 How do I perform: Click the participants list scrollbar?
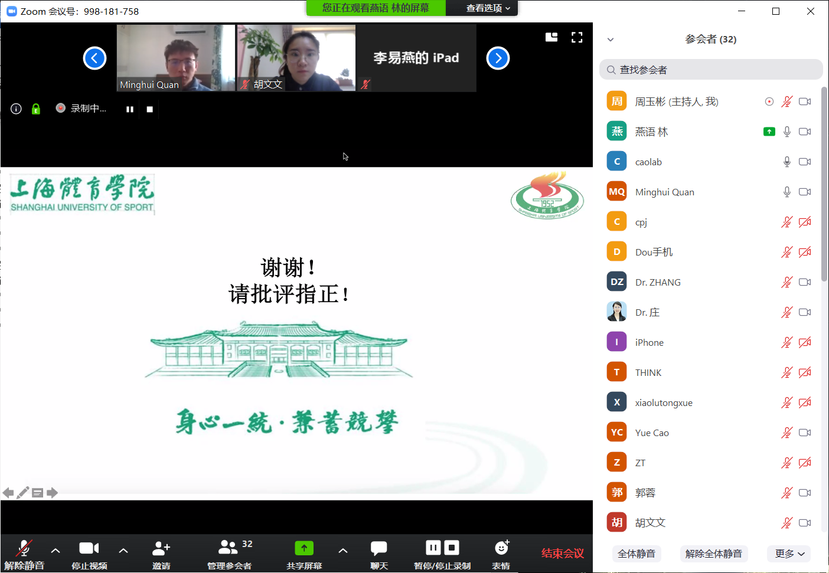tap(824, 183)
